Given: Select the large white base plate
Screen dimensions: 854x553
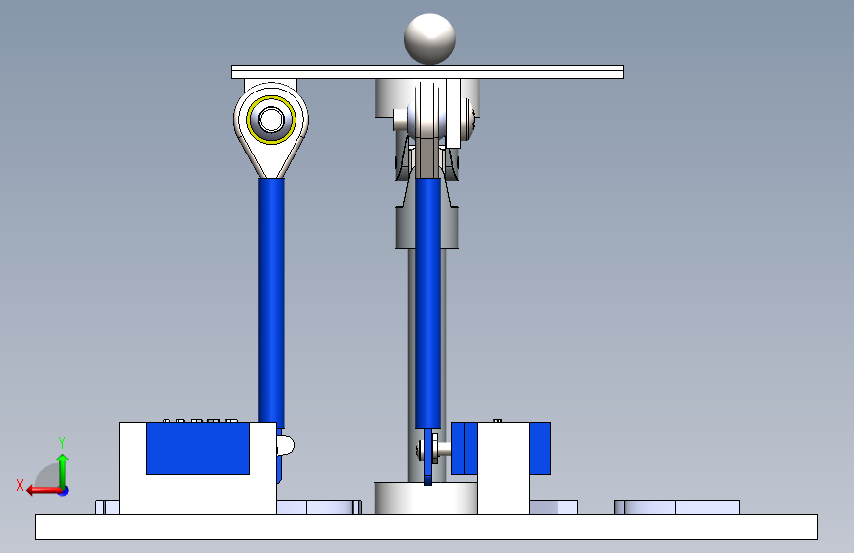Looking at the screenshot, I should click(x=427, y=526).
